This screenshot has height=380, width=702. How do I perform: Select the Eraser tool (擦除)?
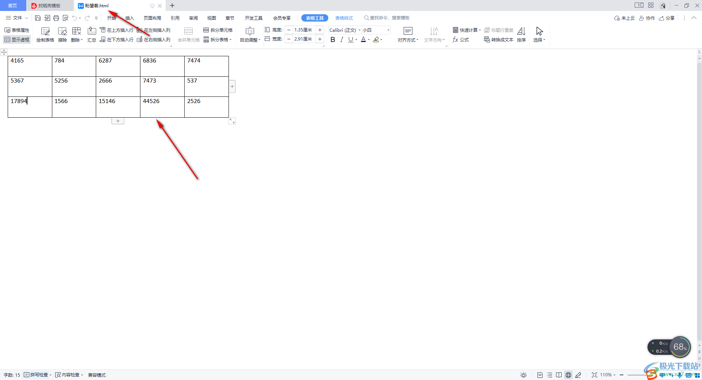tap(63, 35)
